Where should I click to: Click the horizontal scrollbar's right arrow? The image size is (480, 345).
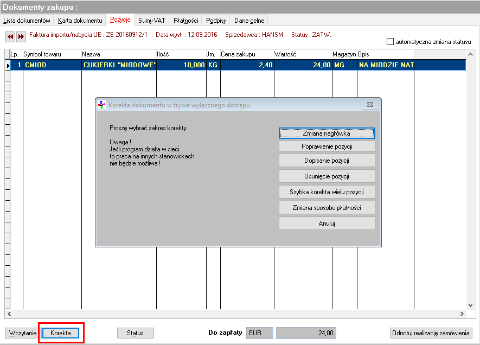click(x=462, y=314)
